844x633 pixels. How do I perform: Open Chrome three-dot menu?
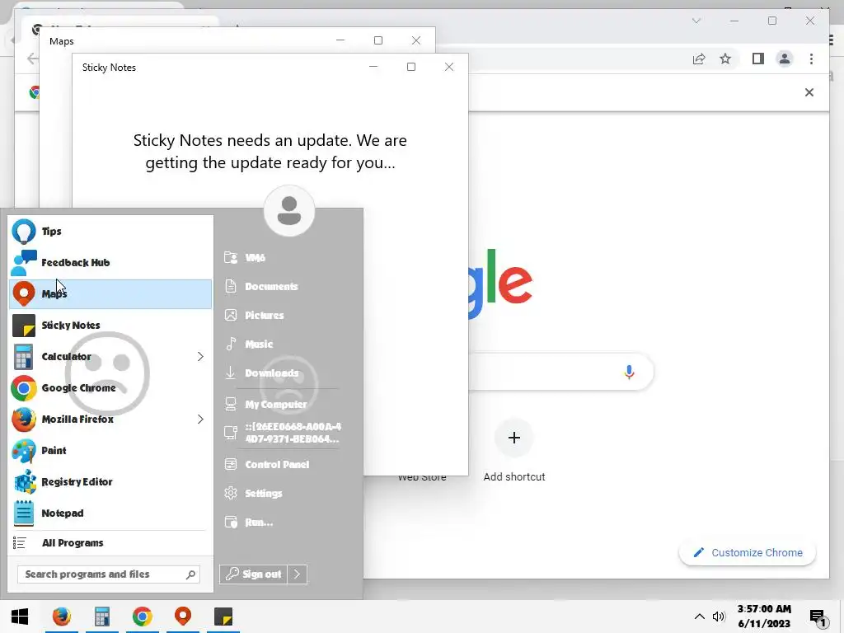tap(811, 59)
